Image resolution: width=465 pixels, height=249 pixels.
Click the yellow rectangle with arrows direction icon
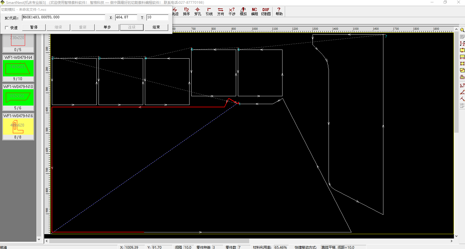462,50
